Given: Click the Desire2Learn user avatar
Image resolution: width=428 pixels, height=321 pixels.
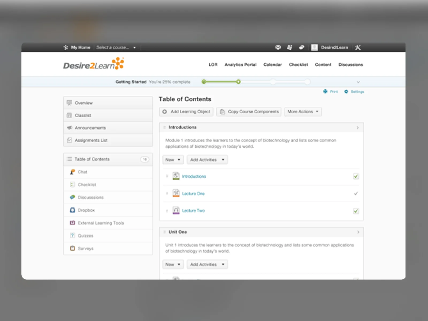Looking at the screenshot, I should (x=315, y=47).
